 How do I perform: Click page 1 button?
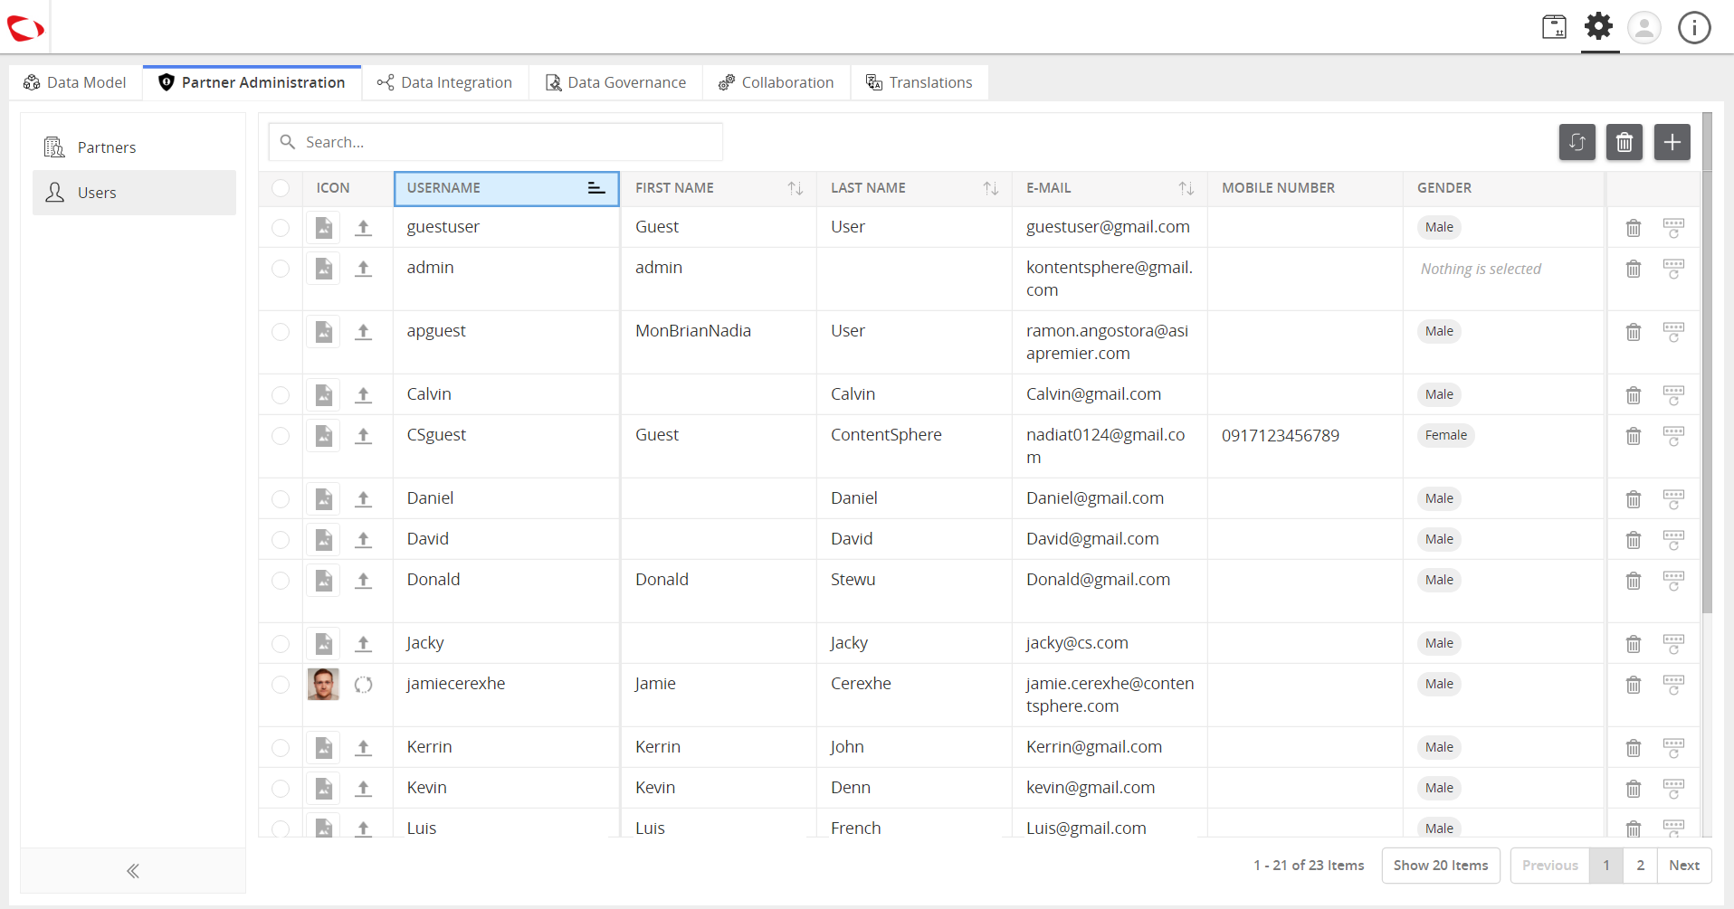click(x=1606, y=866)
